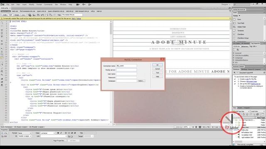Toggle Italic in Properties panel
This screenshot has width=266, height=149.
[61, 133]
